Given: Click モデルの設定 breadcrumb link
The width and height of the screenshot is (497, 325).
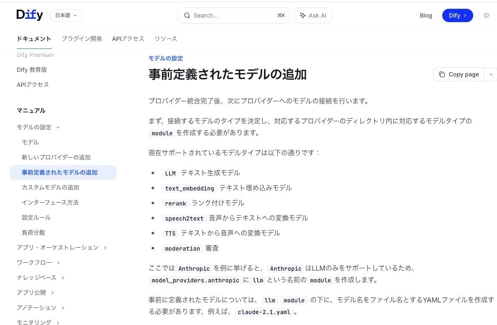Looking at the screenshot, I should coord(166,58).
